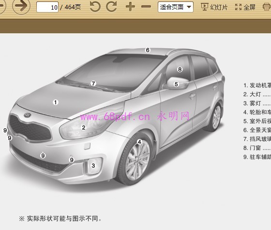Viewport: 271px width, 230px height.
Task: Click legend entry 7. 挡风玻璃
Action: click(257, 139)
